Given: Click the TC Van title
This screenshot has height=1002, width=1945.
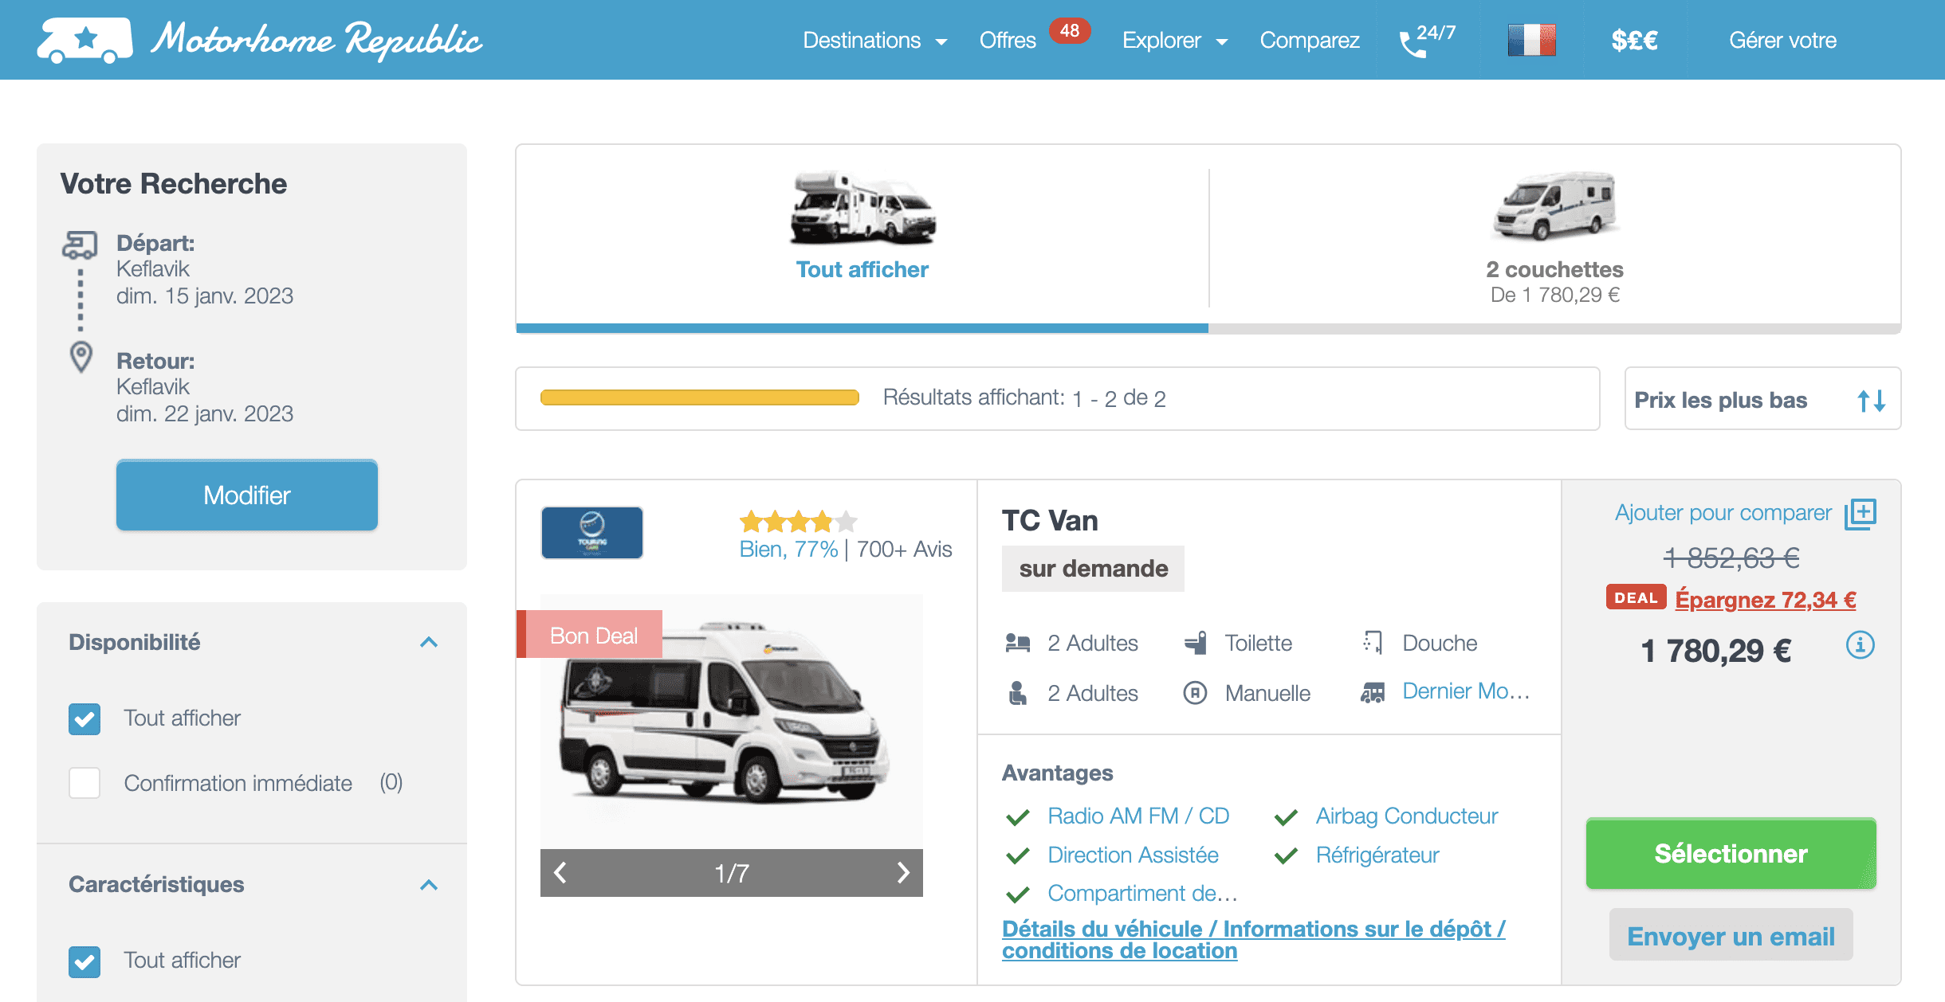Looking at the screenshot, I should coord(1050,520).
